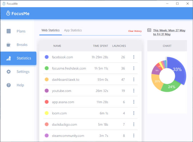Select the focusme.freshdesk.com entry name

[69, 68]
